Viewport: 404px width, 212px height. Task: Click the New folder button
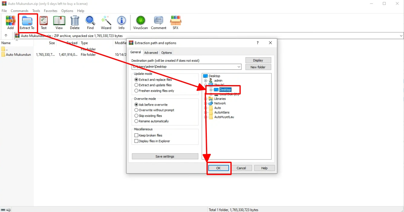258,67
